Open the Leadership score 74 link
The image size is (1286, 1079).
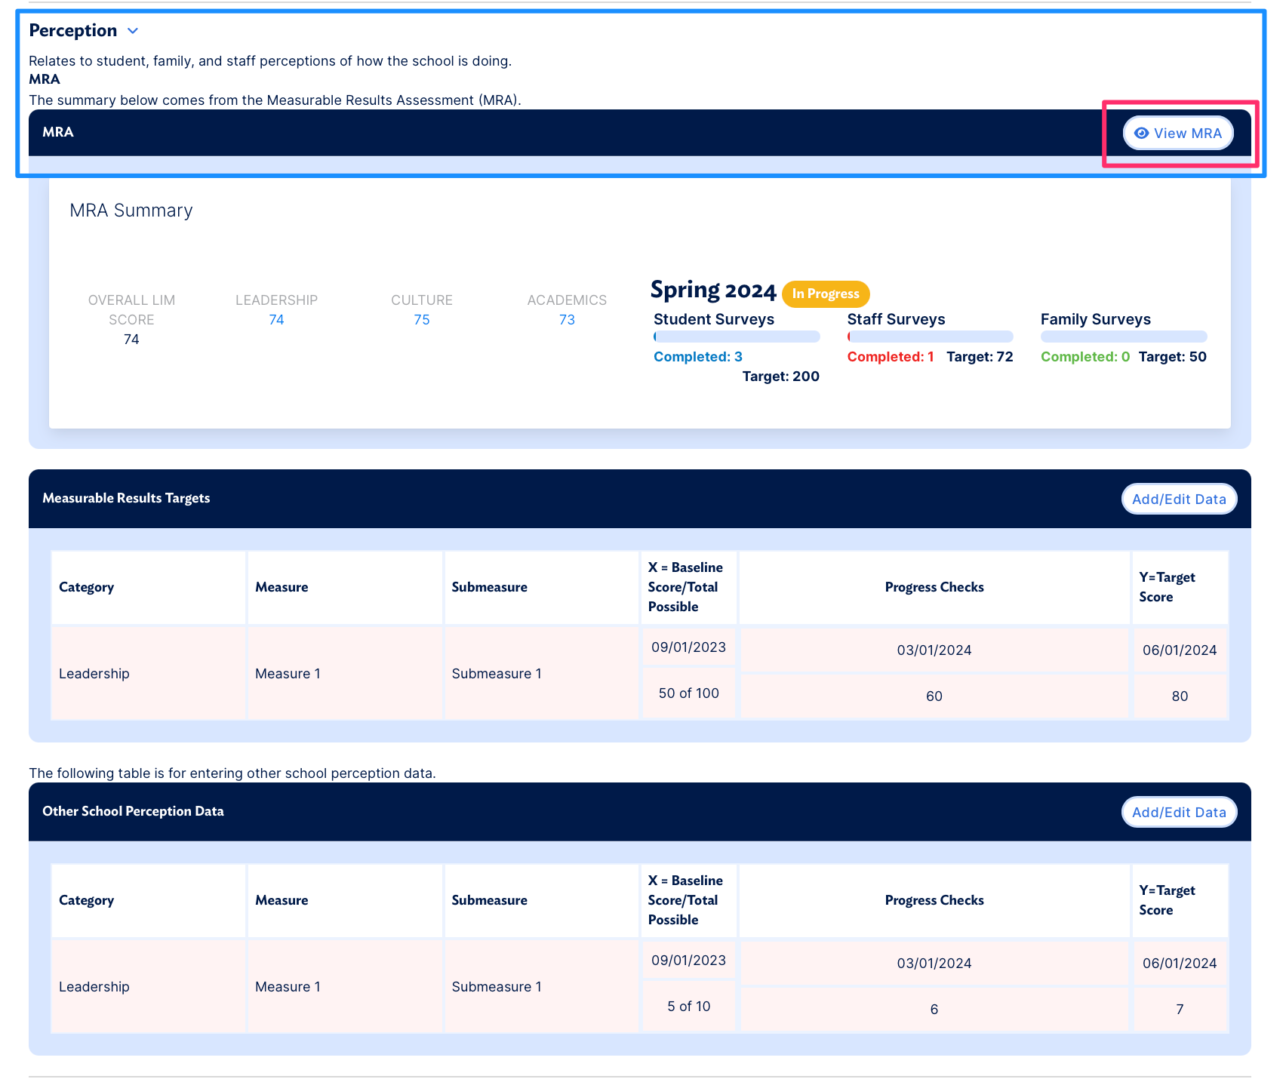pyautogui.click(x=276, y=320)
